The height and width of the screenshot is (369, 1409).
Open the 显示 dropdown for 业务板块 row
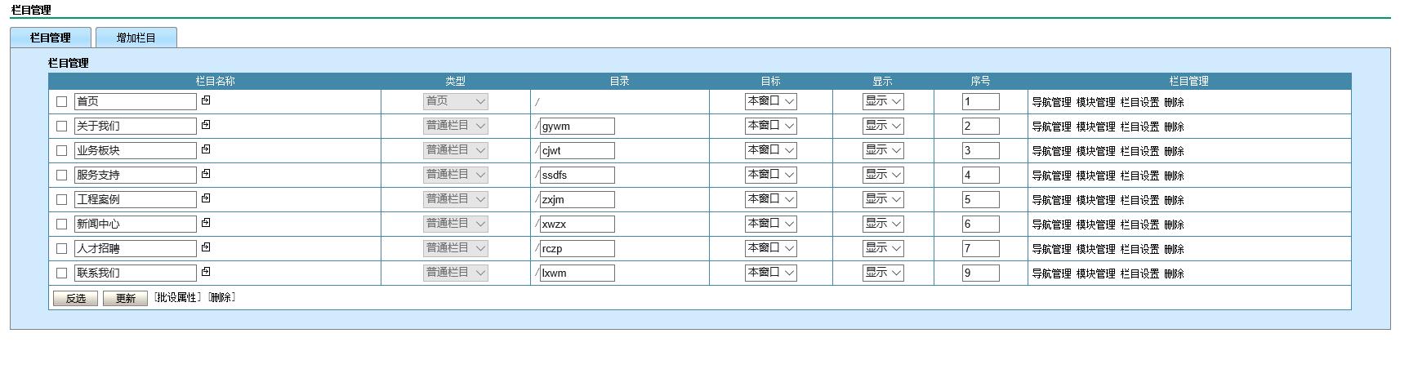click(883, 150)
